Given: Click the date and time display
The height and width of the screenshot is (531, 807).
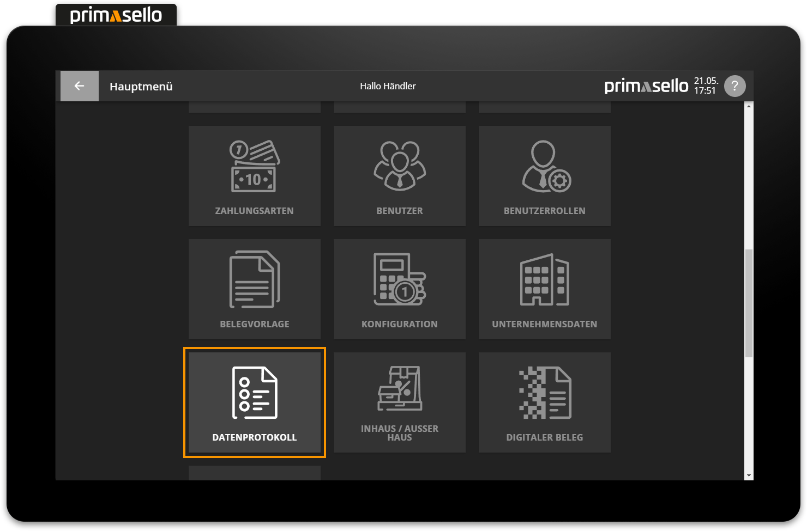Looking at the screenshot, I should [x=706, y=86].
